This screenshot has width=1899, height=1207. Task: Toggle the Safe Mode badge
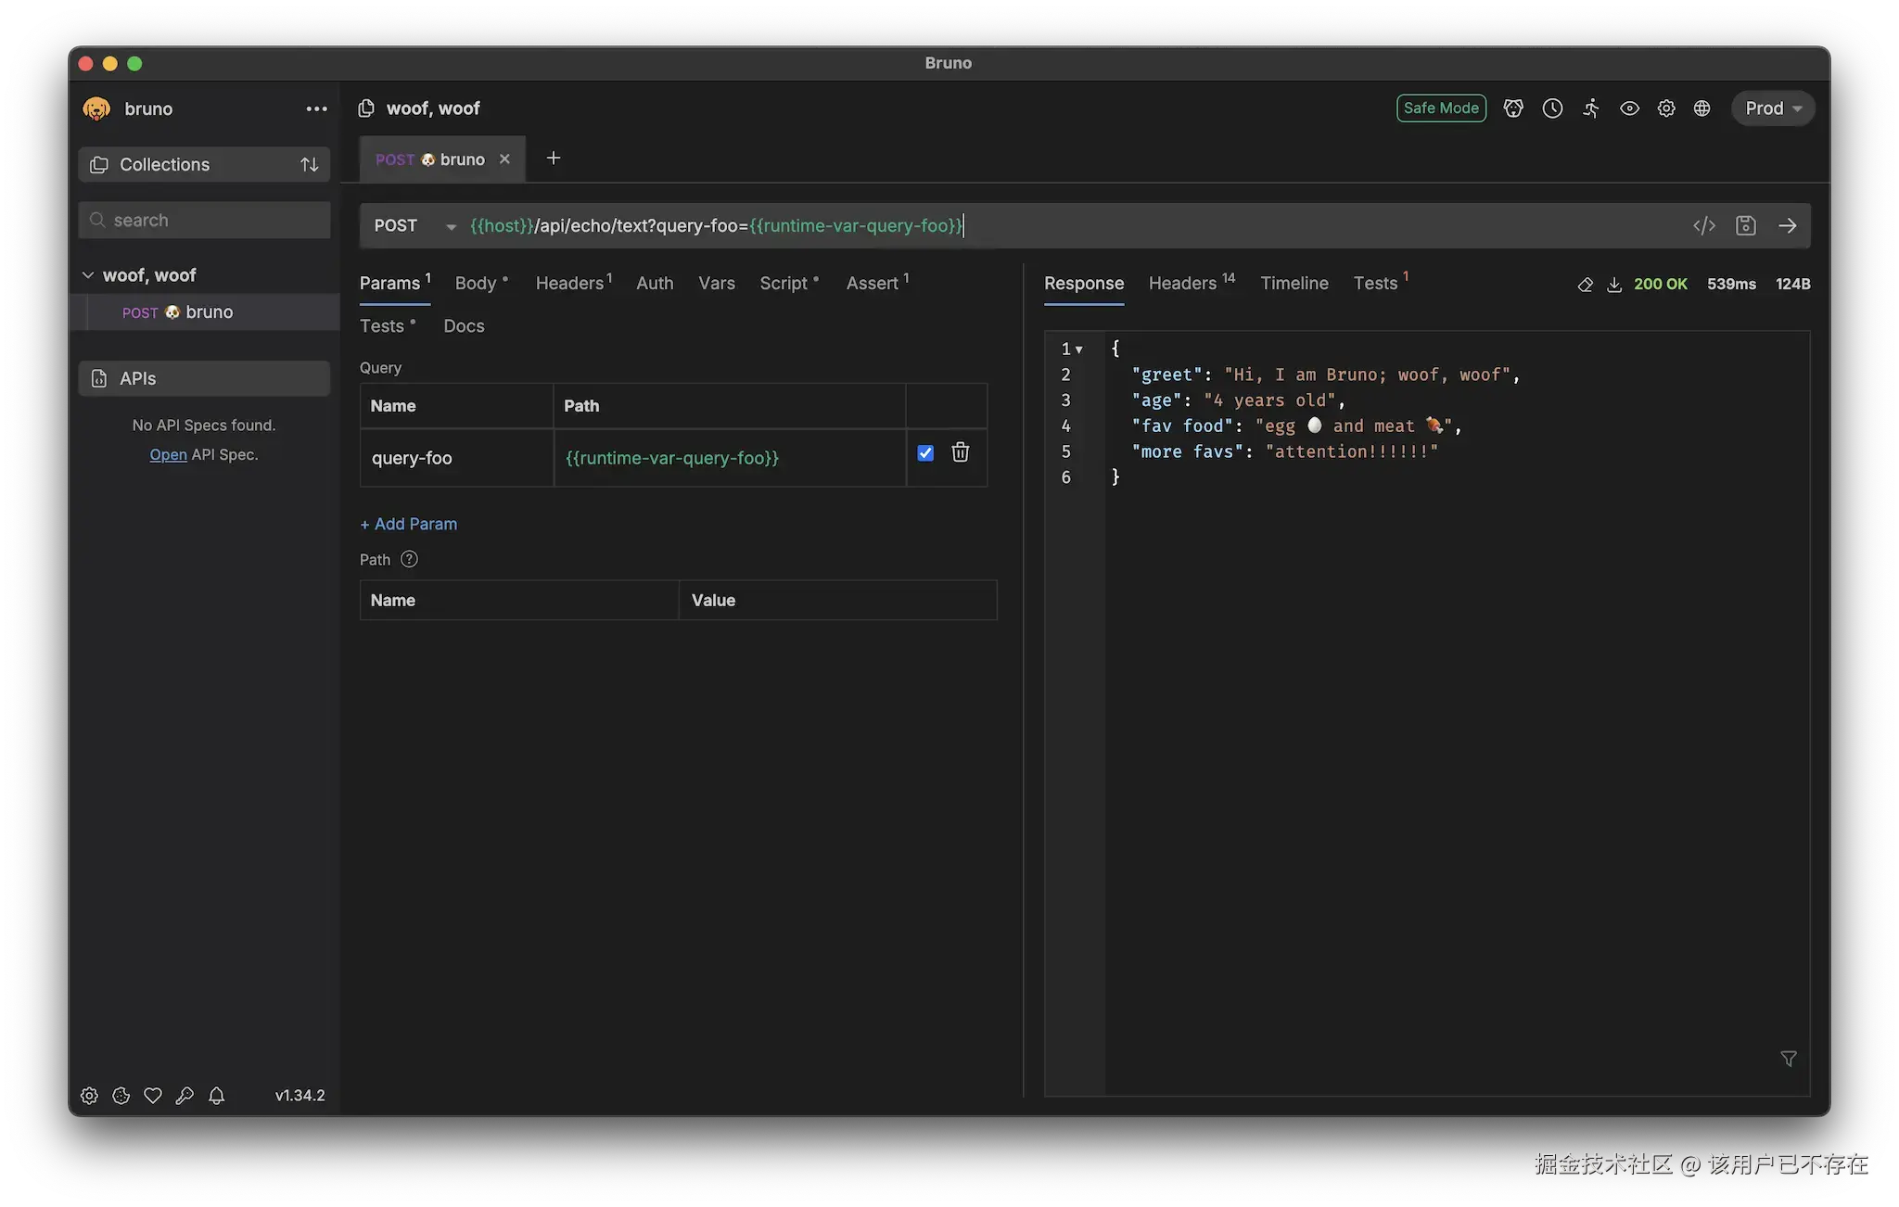1440,108
